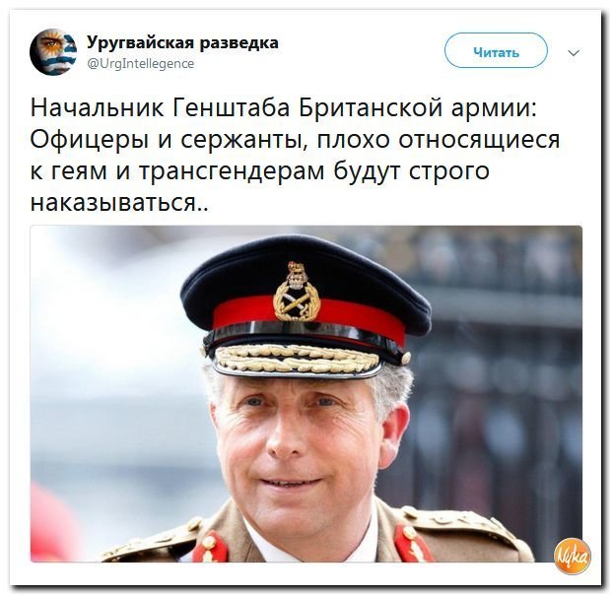
Task: Click the word 'трансгендерам' in the tweet
Action: [x=232, y=171]
